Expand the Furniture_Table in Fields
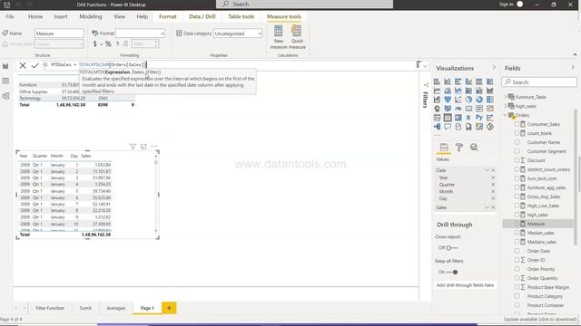 (506, 97)
